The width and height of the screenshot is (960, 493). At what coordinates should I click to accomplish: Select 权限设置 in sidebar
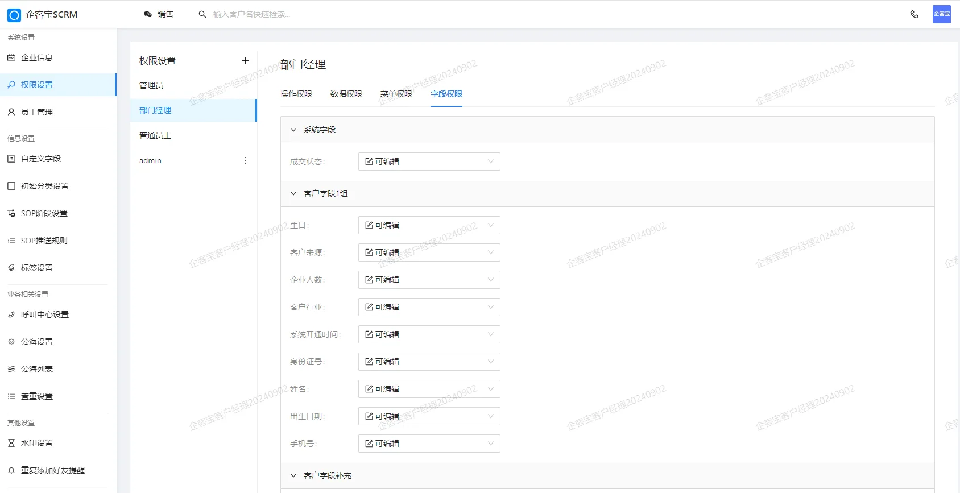[x=58, y=85]
